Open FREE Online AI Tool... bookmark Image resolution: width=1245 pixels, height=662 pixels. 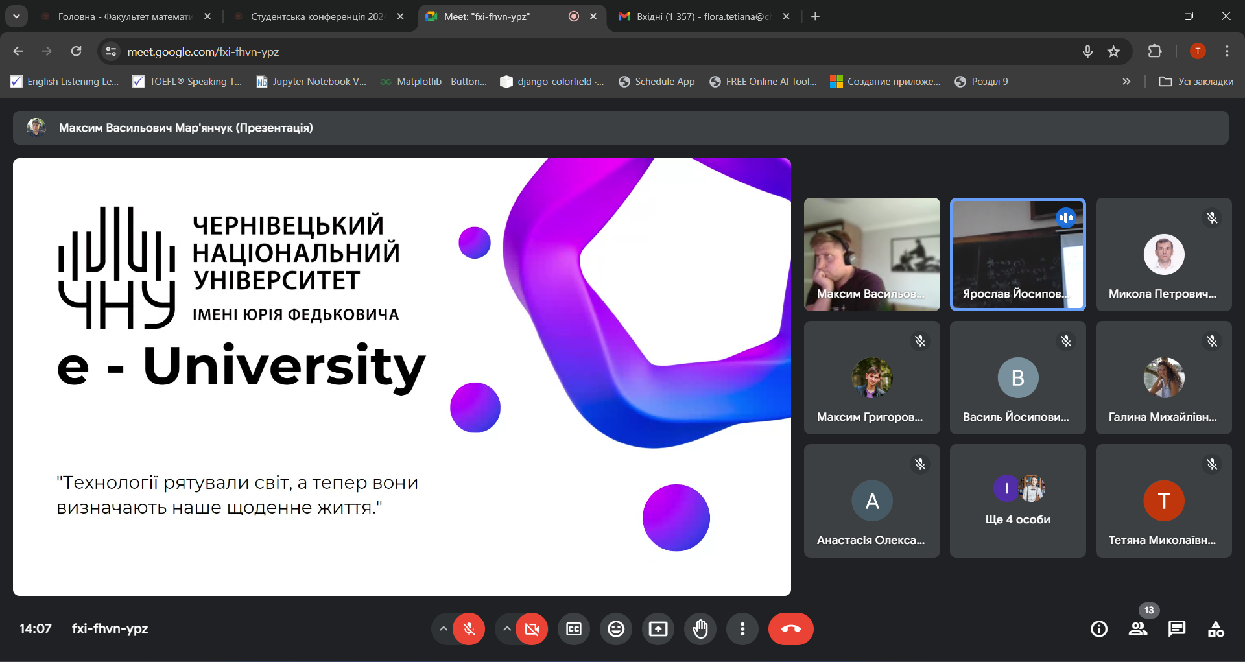[x=763, y=82]
